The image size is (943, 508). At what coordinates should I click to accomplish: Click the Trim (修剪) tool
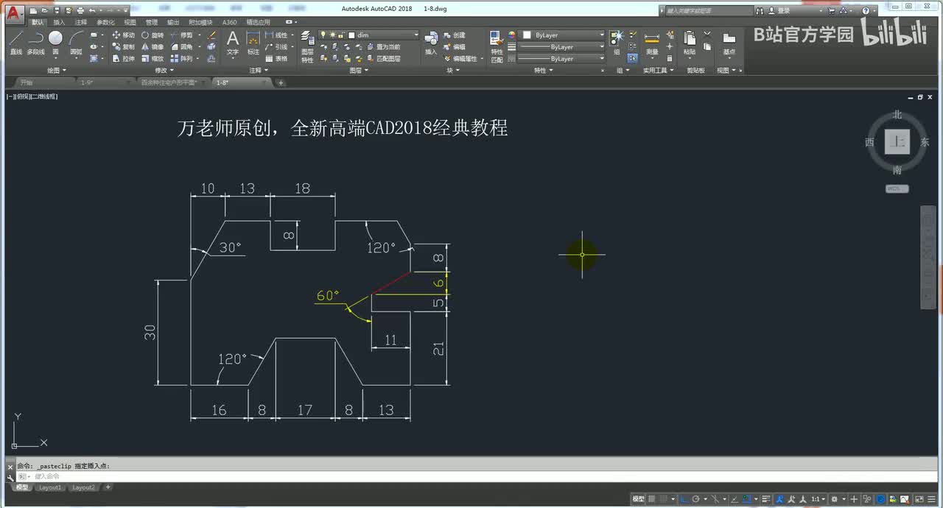click(181, 35)
